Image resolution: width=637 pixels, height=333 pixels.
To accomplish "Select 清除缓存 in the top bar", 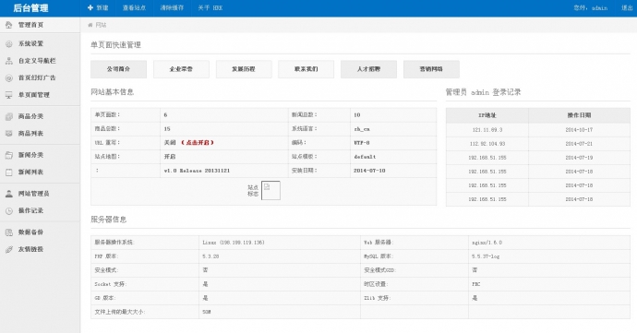I will point(172,7).
